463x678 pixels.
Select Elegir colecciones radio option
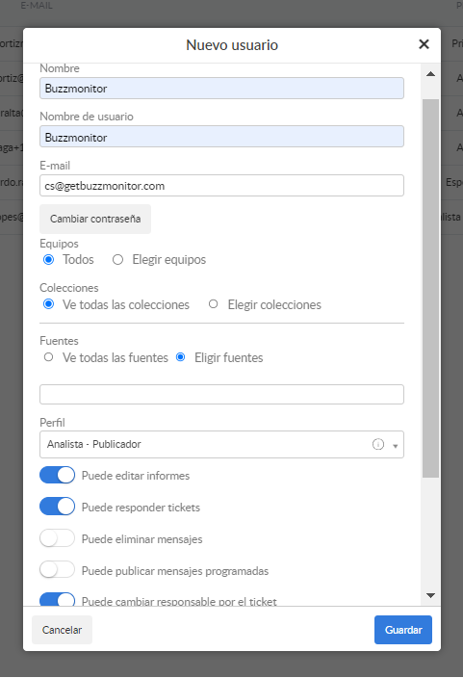tap(213, 304)
